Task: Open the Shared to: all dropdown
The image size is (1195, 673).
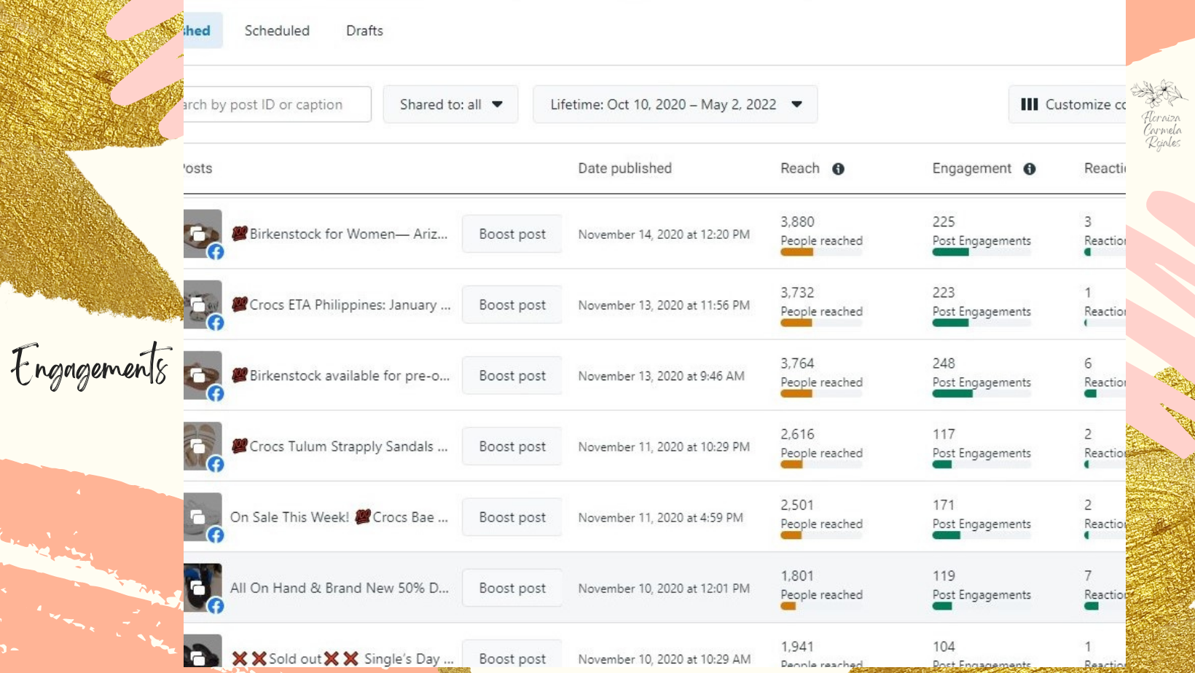Action: pyautogui.click(x=450, y=104)
